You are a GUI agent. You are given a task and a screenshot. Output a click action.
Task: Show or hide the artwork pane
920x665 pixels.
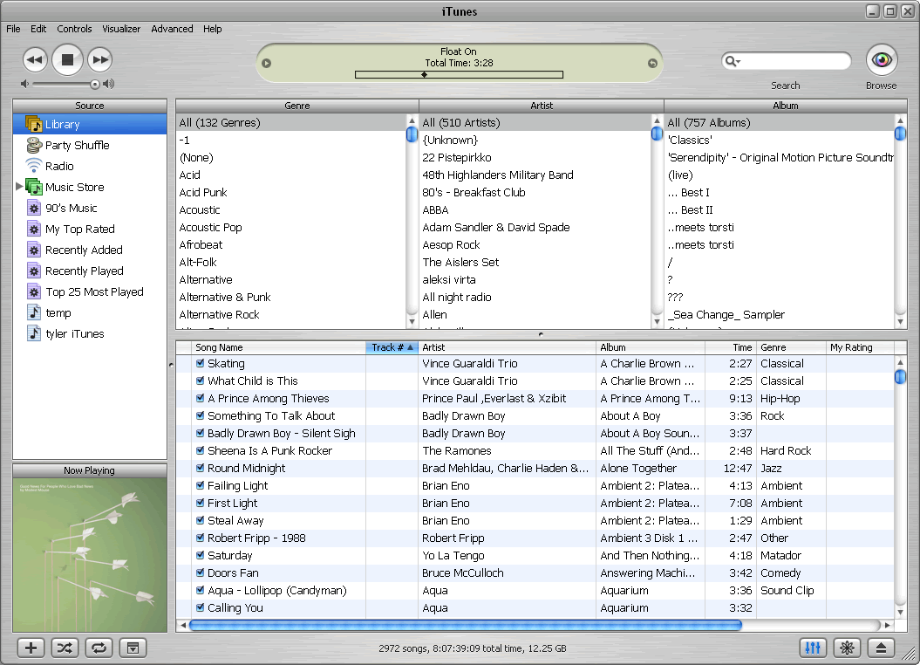132,648
